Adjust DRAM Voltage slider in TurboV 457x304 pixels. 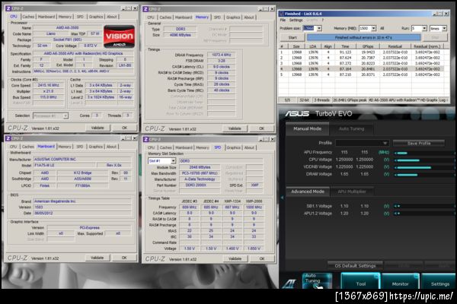(423, 175)
